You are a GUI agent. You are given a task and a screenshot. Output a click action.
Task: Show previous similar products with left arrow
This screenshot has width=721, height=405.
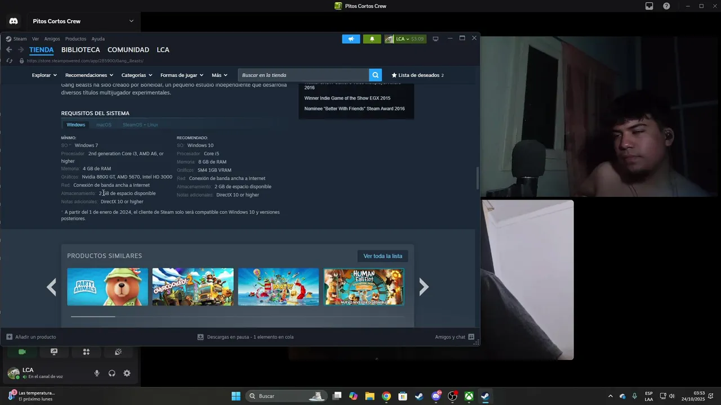tap(51, 287)
